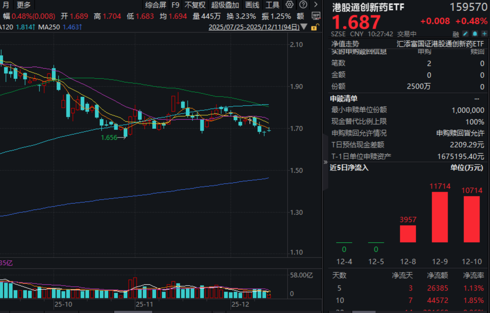Viewport: 490px width, 313px height.
Task: Click the plus icon to add to watchlist
Action: click(484, 34)
